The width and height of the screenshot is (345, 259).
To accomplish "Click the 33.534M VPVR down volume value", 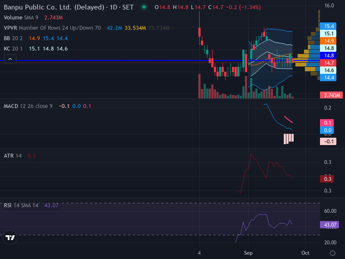I will click(x=135, y=28).
